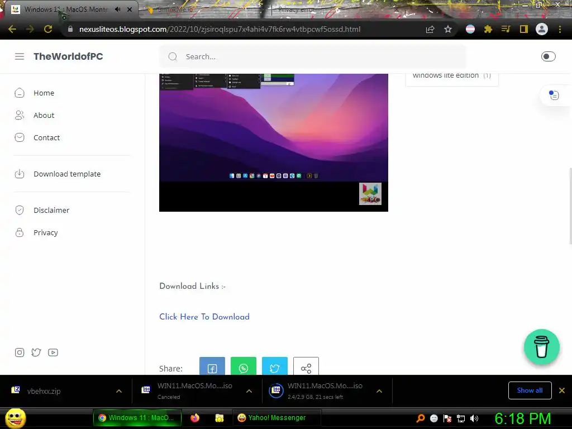Click the 6:18 PM clock
The height and width of the screenshot is (429, 572).
coord(523,418)
